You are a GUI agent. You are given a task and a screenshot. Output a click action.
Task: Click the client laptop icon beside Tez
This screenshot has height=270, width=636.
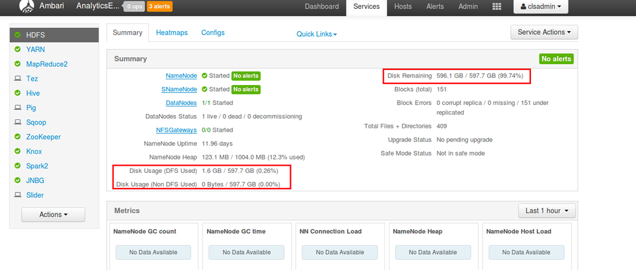pos(17,79)
